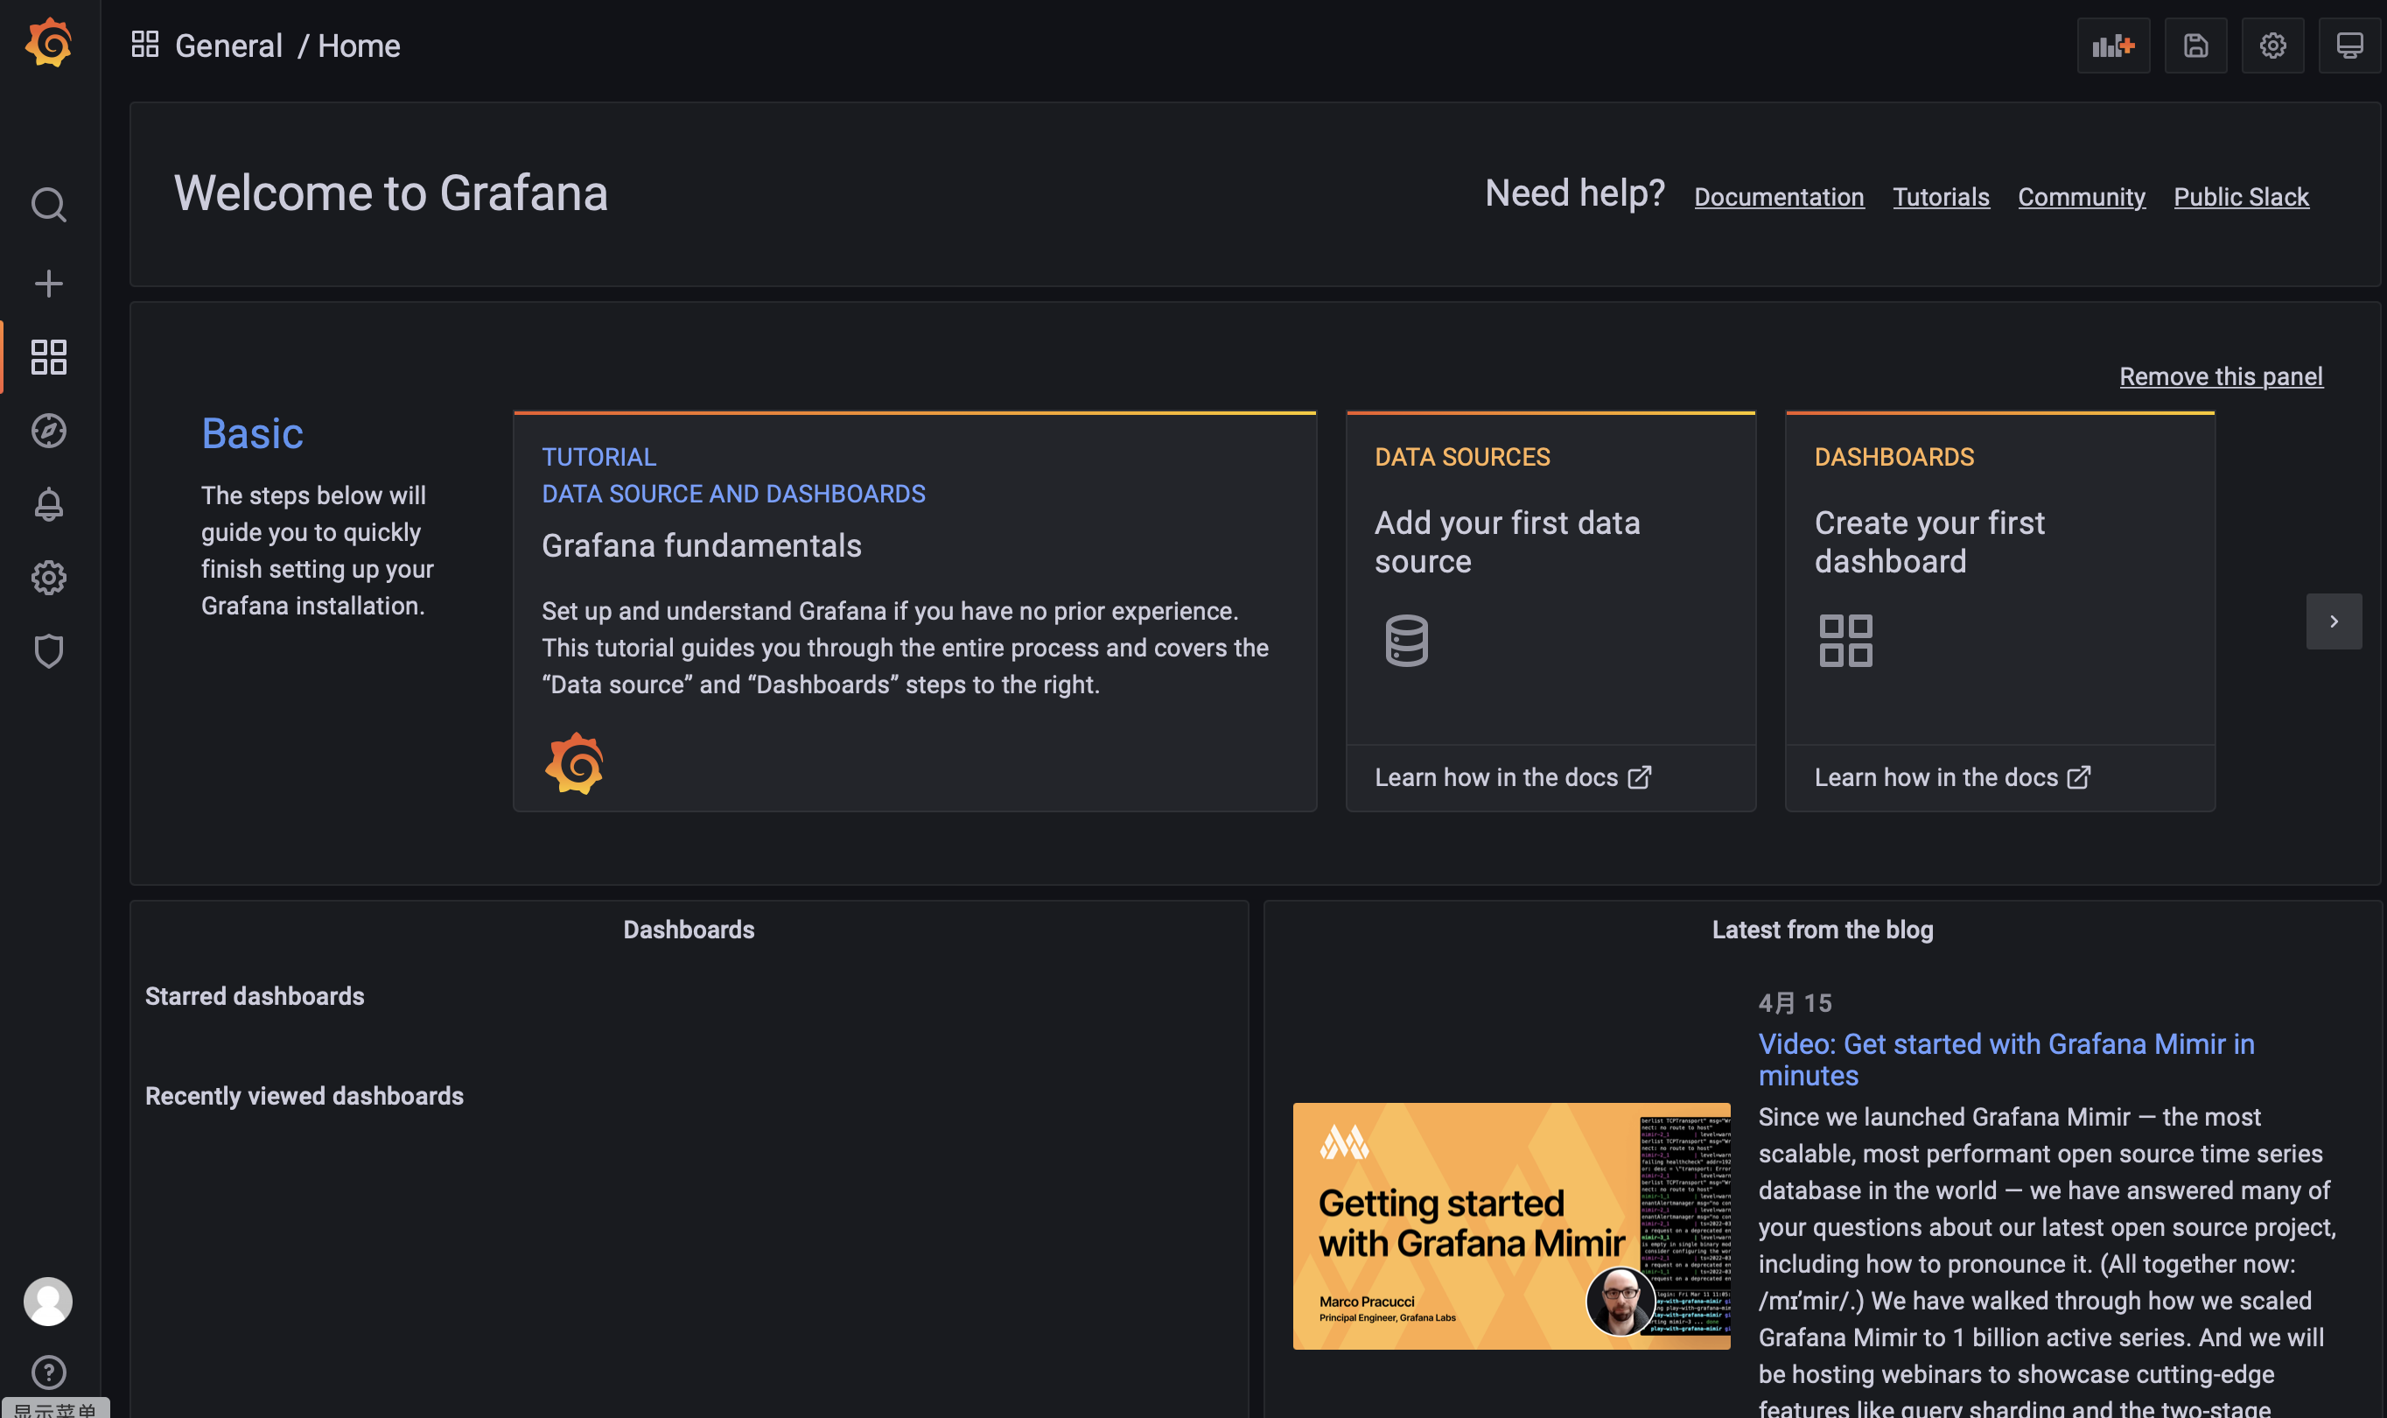This screenshot has width=2387, height=1418.
Task: Open the user profile avatar
Action: pyautogui.click(x=48, y=1302)
